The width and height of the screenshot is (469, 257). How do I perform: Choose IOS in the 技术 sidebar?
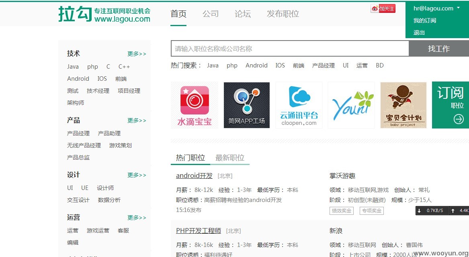102,79
